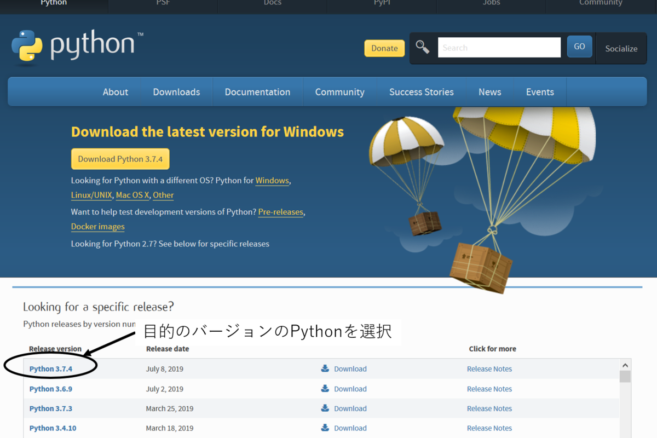This screenshot has width=657, height=438.
Task: Follow the Windows OS link
Action: (272, 181)
